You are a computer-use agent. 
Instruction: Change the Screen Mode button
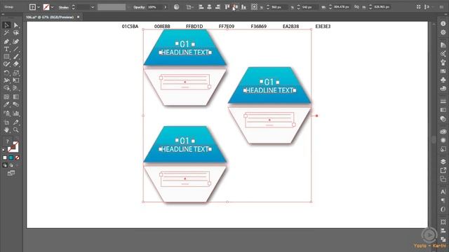pos(11,173)
